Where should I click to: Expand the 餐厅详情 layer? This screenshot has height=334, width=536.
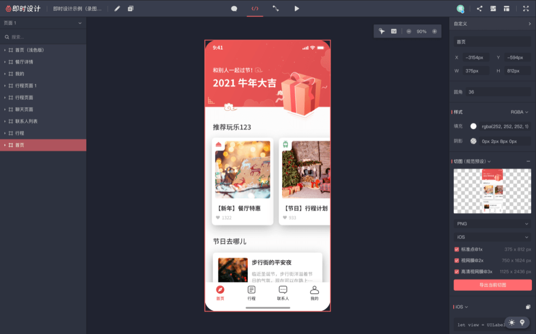(x=5, y=62)
